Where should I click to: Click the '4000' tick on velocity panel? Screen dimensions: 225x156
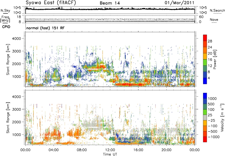[17, 97]
